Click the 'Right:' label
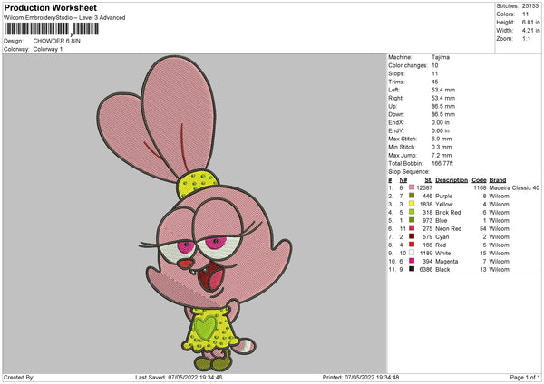 click(396, 98)
